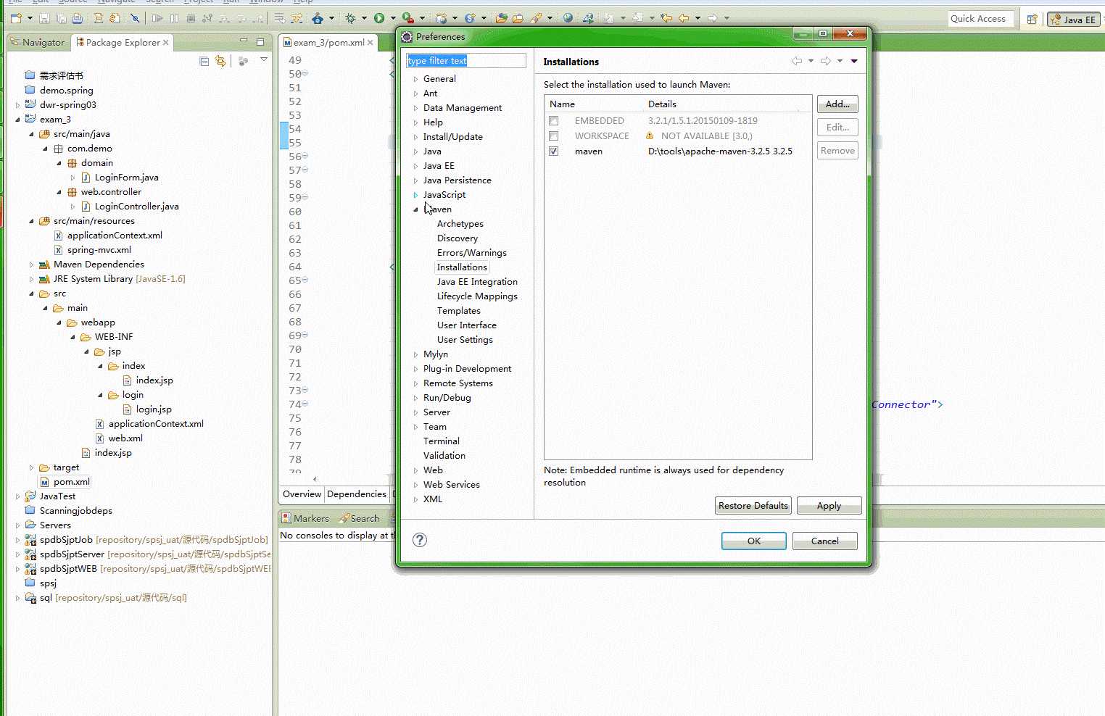The image size is (1105, 716).
Task: Click the Forward arrow in Installations header
Action: click(826, 61)
